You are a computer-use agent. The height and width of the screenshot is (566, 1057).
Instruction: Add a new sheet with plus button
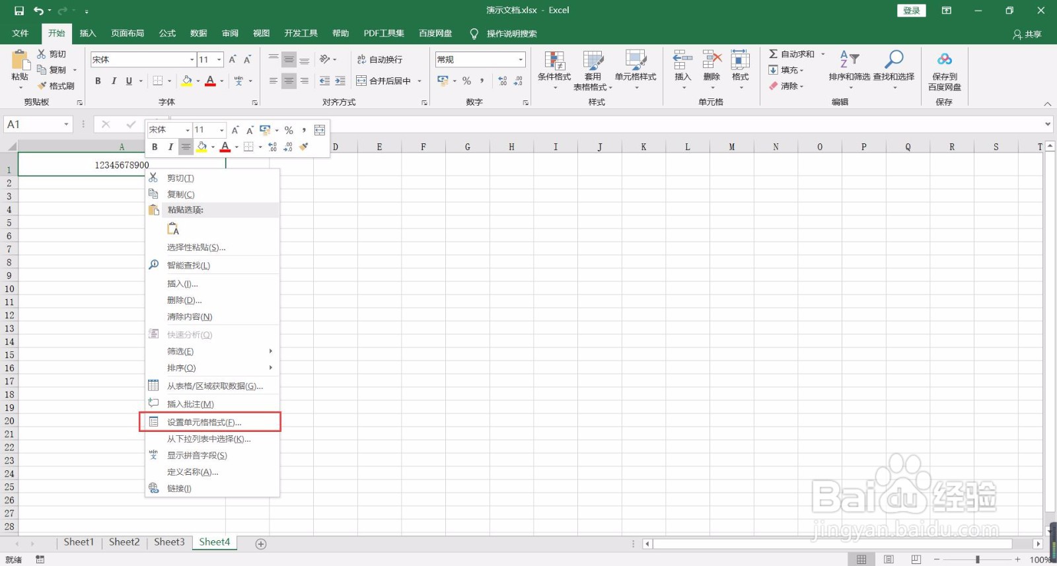click(261, 544)
